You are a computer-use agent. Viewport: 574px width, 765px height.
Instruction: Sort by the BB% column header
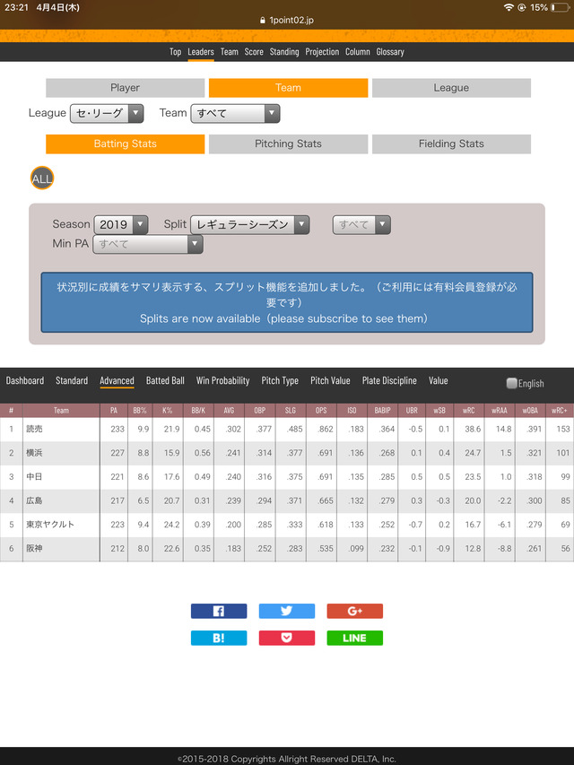(140, 411)
